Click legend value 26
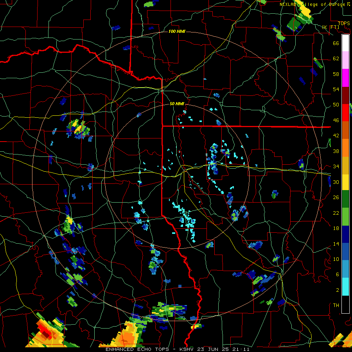The image size is (352, 352). [336, 198]
